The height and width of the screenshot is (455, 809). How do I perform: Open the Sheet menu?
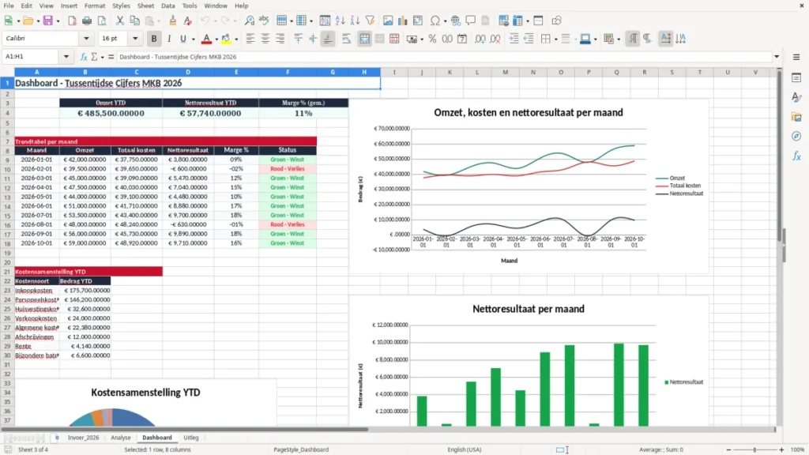click(145, 6)
